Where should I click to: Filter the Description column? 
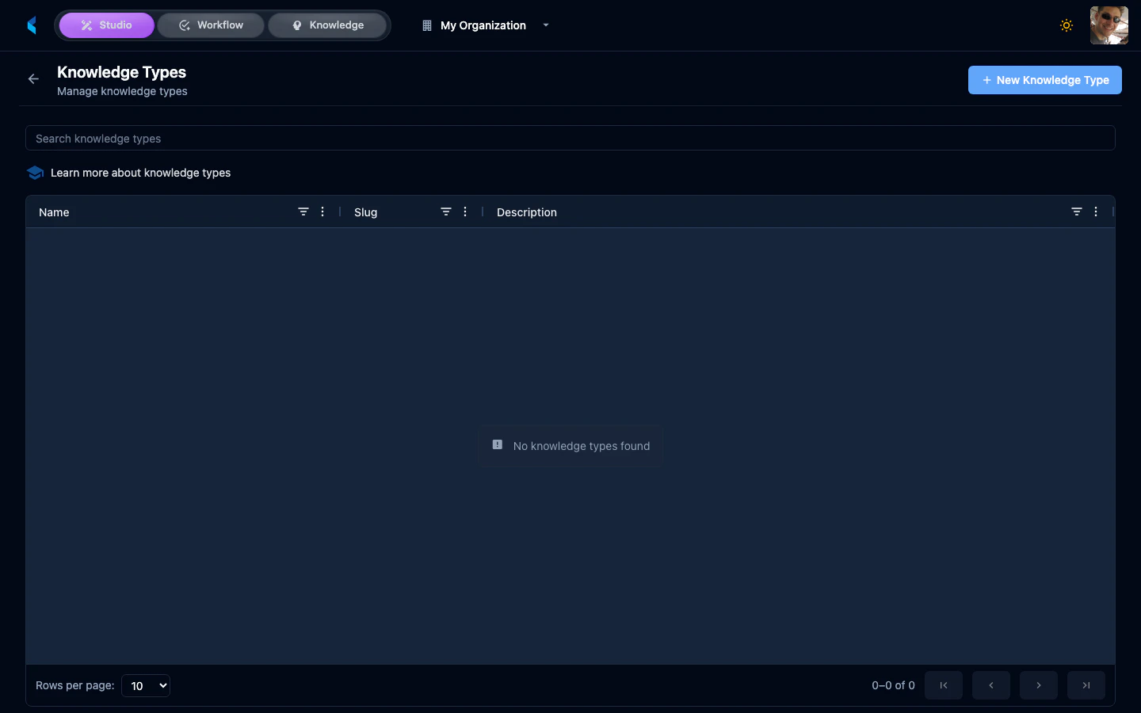[x=1077, y=212]
